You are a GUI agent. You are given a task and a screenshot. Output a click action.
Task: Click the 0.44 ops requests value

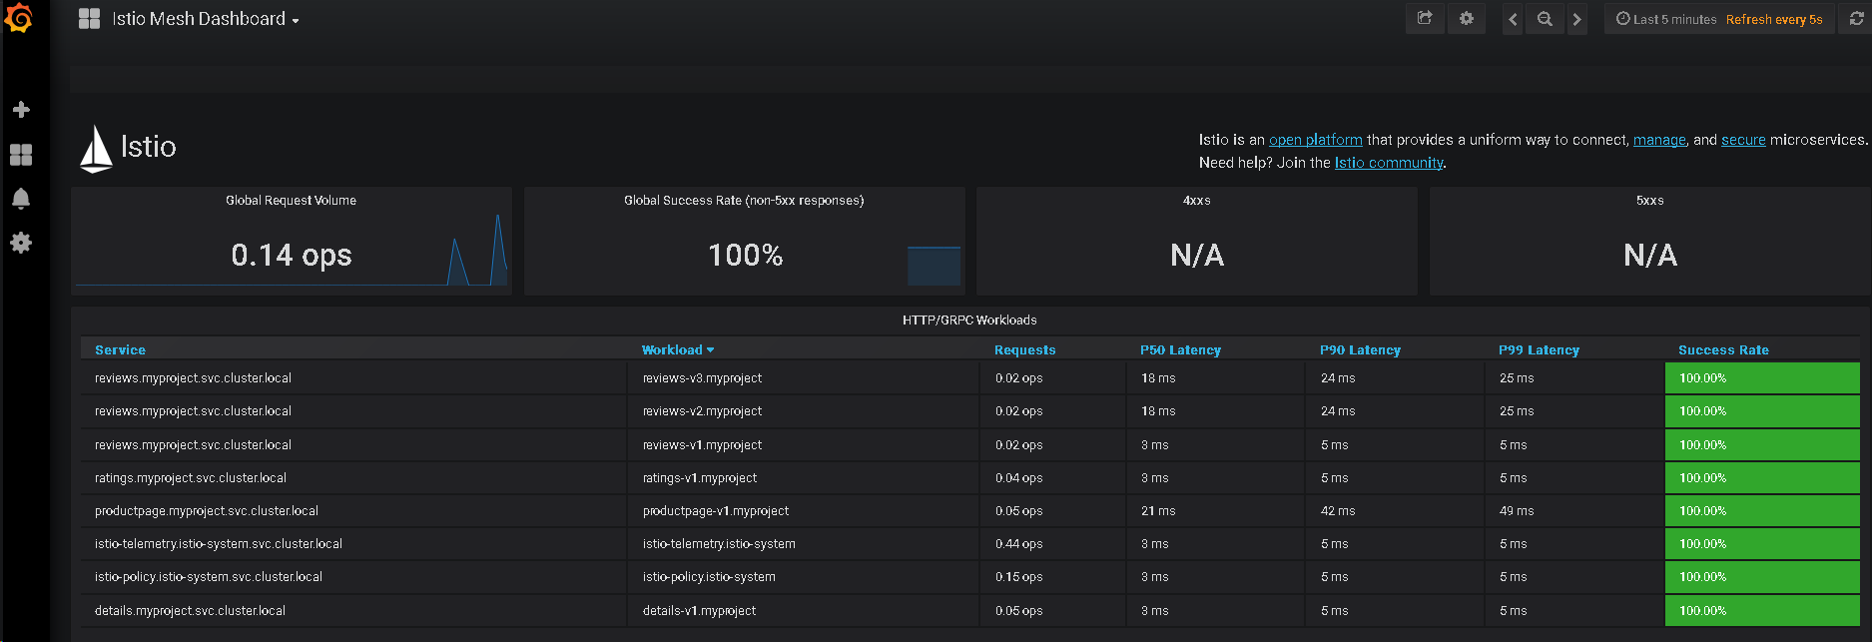[x=1018, y=544]
